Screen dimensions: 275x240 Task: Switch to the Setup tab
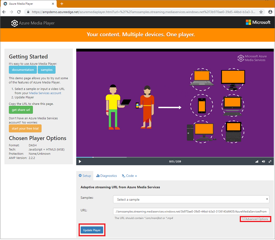click(x=85, y=176)
